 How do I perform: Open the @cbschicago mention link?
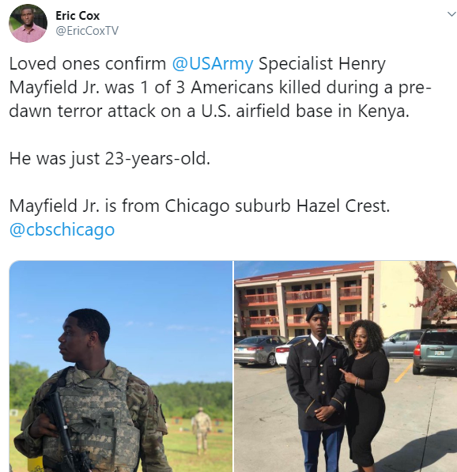tap(62, 230)
